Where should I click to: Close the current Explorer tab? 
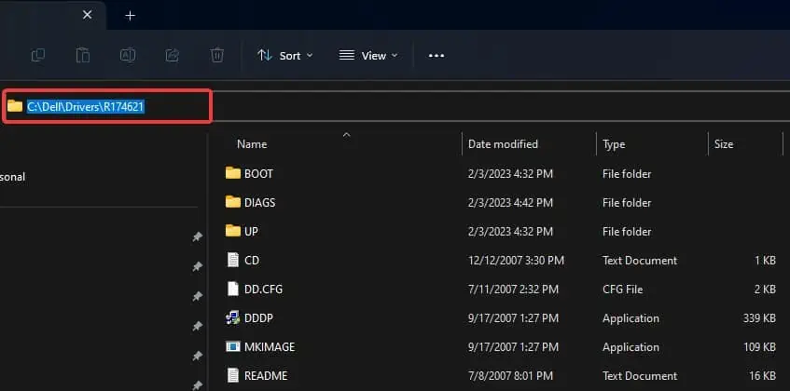tap(87, 15)
